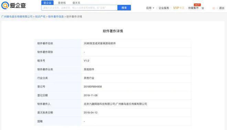Focus the company search input field

(x=79, y=8)
